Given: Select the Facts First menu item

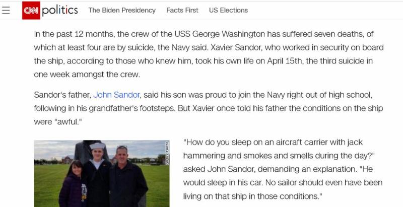Looking at the screenshot, I should tap(182, 10).
